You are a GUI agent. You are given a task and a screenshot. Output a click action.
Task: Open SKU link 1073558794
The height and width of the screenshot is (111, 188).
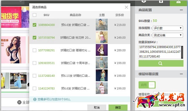click(46, 37)
